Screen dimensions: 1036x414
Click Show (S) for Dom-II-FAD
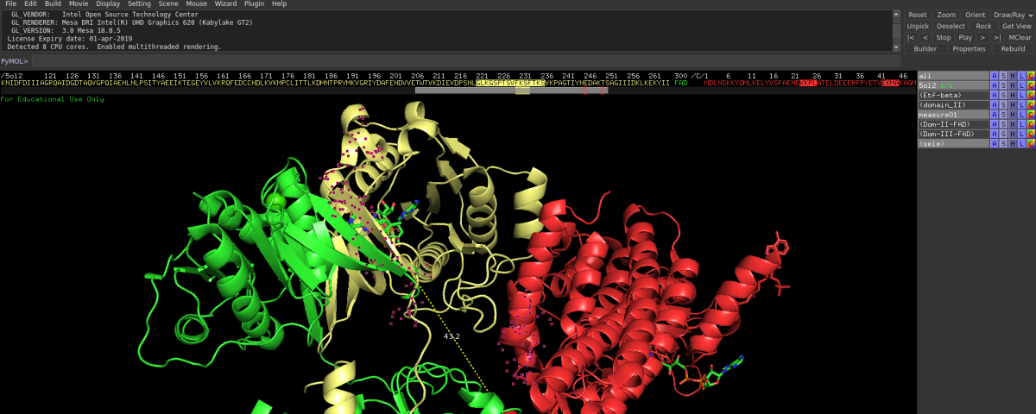pyautogui.click(x=1003, y=124)
